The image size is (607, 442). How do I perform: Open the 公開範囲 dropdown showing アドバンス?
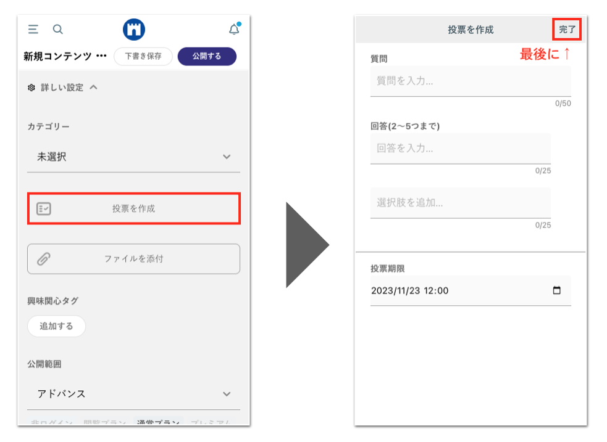133,393
